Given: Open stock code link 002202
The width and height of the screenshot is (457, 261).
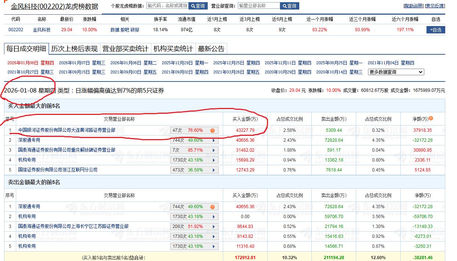Looking at the screenshot, I should (x=16, y=30).
